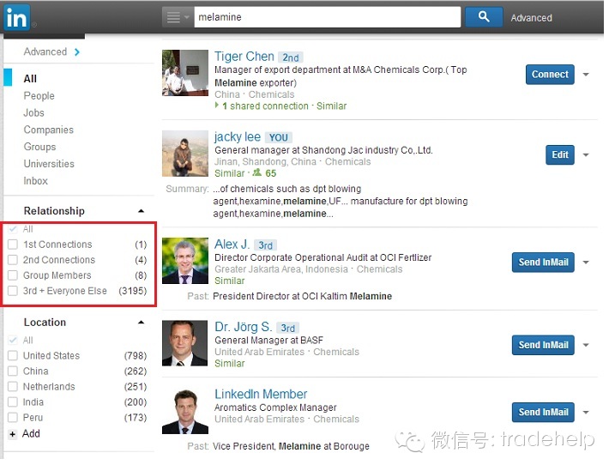Open Alex J.'s profile photo

184,261
